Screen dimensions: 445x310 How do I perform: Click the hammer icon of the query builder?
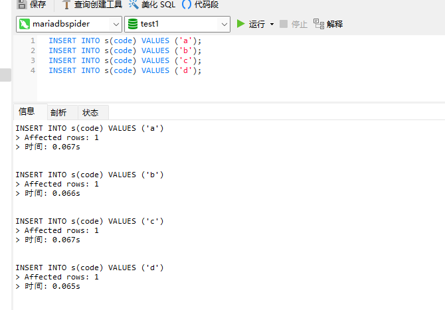click(66, 4)
